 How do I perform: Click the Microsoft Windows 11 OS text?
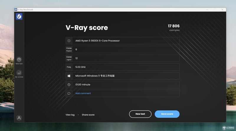click(95, 76)
